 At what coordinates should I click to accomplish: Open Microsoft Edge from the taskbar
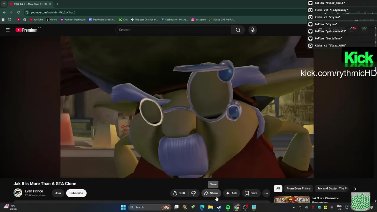point(202,207)
